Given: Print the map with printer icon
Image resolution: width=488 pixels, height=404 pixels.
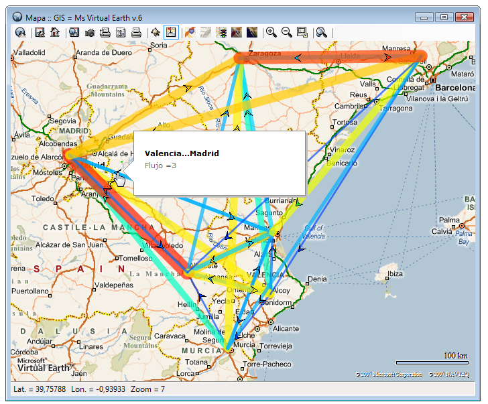Looking at the screenshot, I should point(136,32).
